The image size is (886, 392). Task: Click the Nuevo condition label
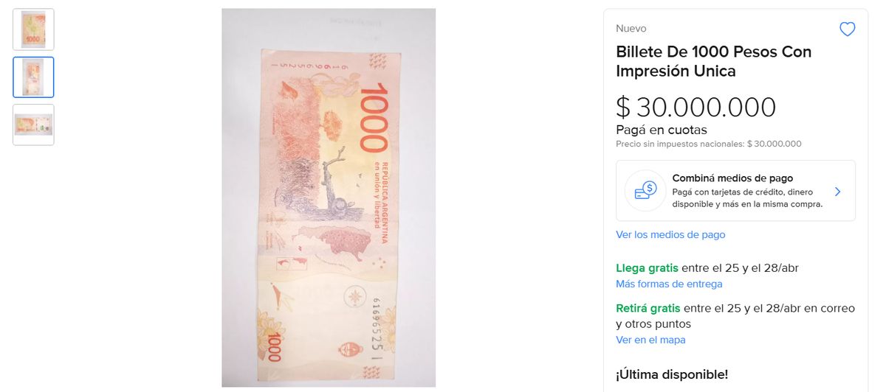[x=631, y=28]
